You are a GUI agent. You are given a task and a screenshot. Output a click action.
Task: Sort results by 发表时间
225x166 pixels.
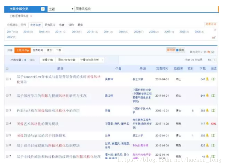38,50
